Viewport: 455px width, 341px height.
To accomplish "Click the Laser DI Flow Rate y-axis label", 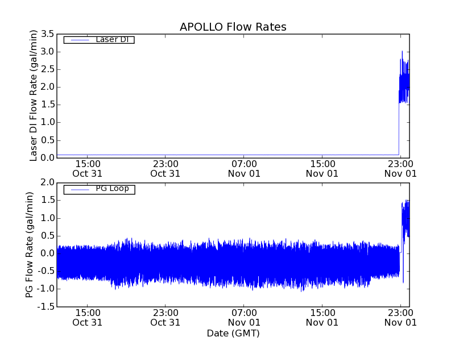I will 34,96.
